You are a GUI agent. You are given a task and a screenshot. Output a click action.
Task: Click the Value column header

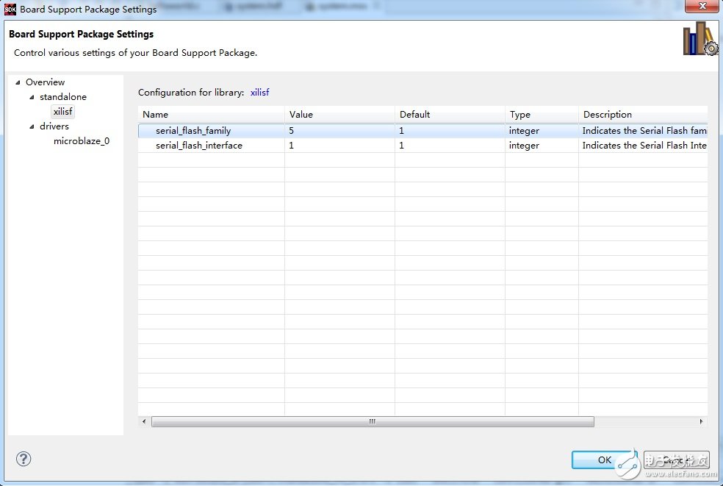pyautogui.click(x=339, y=115)
